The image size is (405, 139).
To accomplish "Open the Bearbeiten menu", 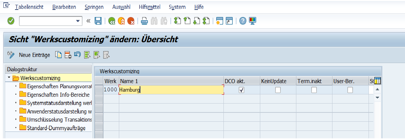I will [x=64, y=7].
